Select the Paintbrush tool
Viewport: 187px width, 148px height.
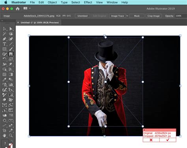(11, 49)
